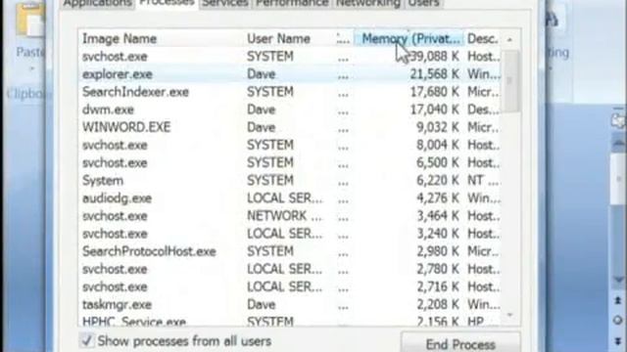This screenshot has width=627, height=352.
Task: Select svchost.exe using 39,088 K
Action: point(290,57)
